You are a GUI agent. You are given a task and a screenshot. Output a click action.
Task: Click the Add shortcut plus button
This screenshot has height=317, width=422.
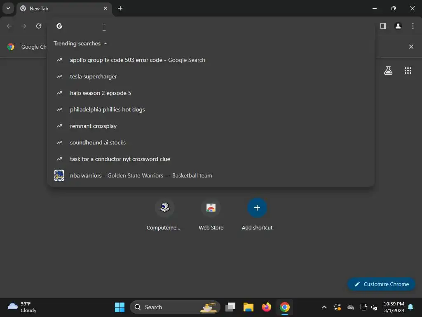tap(257, 208)
